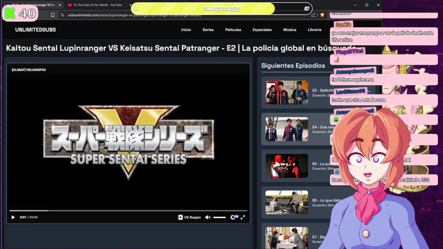Open the Música menu item
The image size is (443, 249).
[290, 30]
